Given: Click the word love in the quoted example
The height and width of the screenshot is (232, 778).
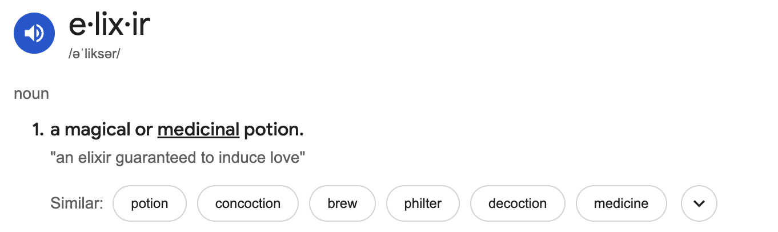Looking at the screenshot, I should click(x=288, y=158).
